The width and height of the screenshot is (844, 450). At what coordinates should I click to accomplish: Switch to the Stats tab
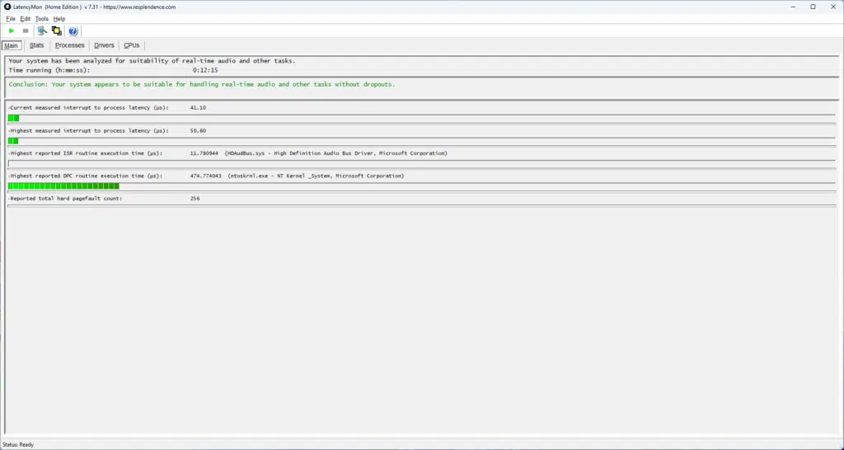coord(36,45)
